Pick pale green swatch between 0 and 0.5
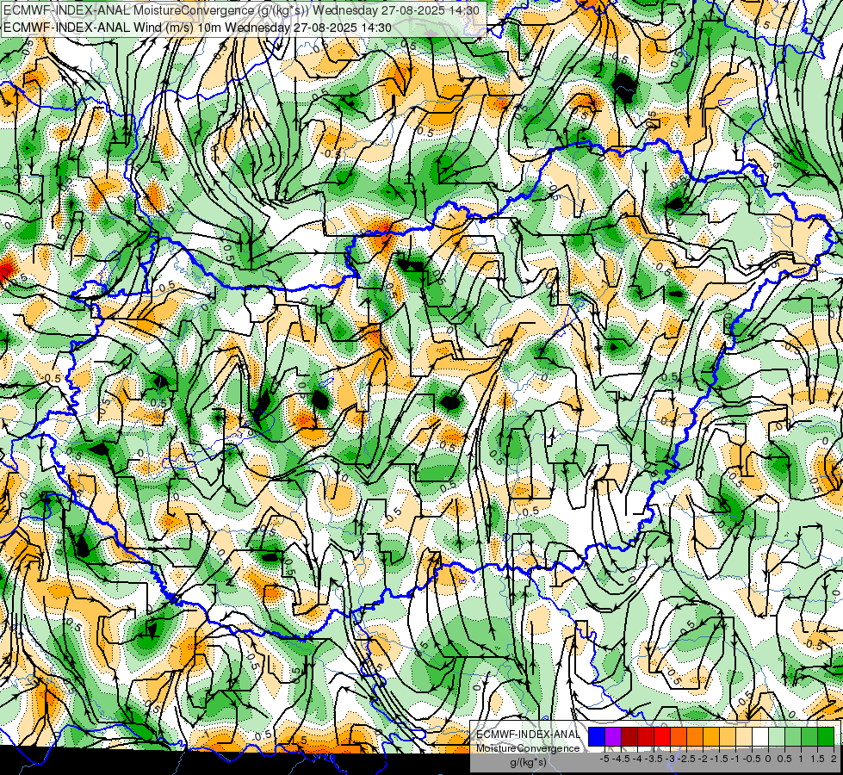Screen dimensions: 843x775 tap(777, 737)
